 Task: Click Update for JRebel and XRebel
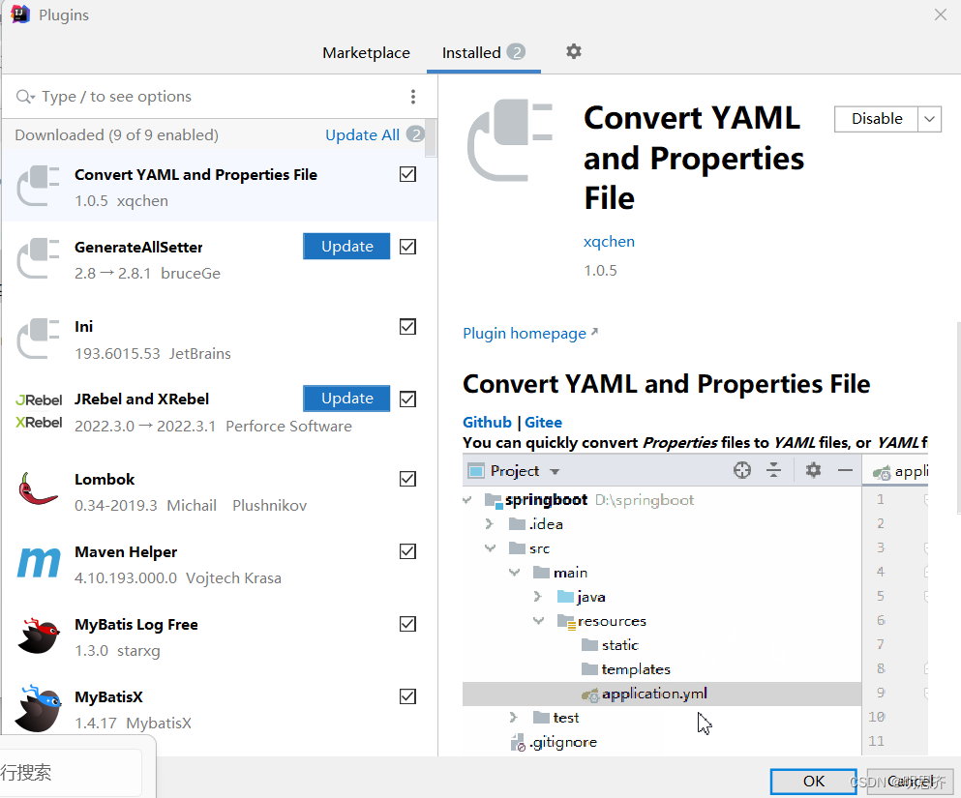(x=346, y=399)
